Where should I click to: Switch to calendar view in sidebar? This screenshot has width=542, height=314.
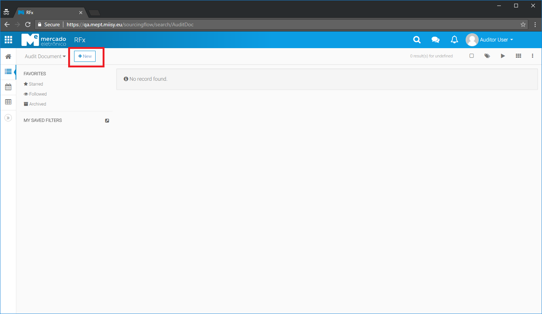pyautogui.click(x=8, y=87)
